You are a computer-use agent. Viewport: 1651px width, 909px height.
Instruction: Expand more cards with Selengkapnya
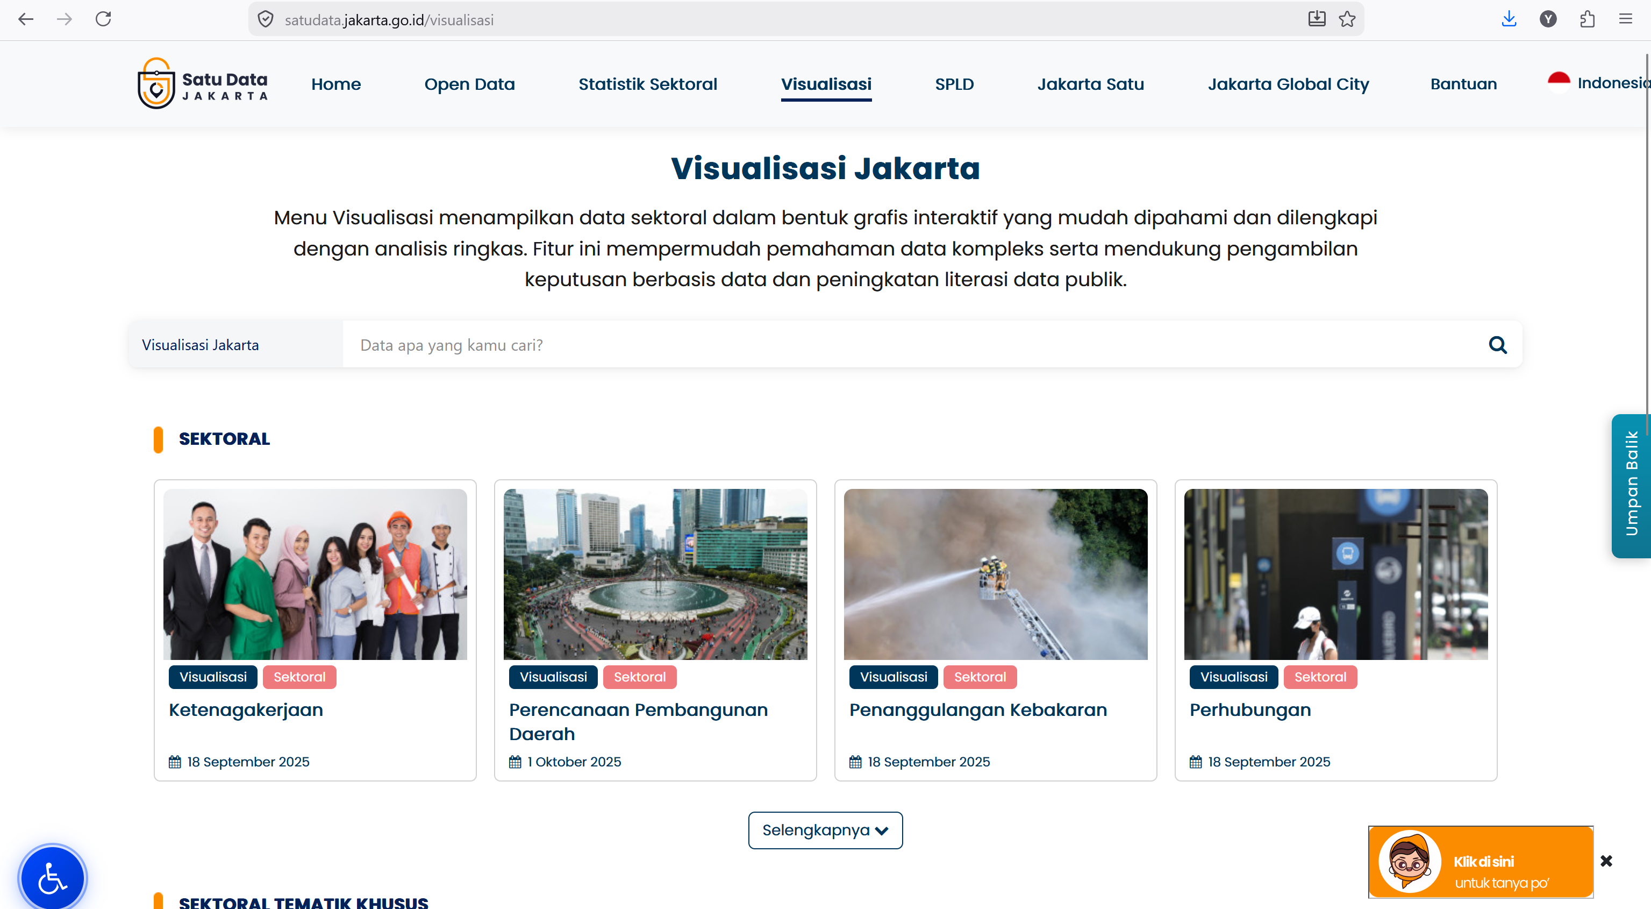click(825, 830)
